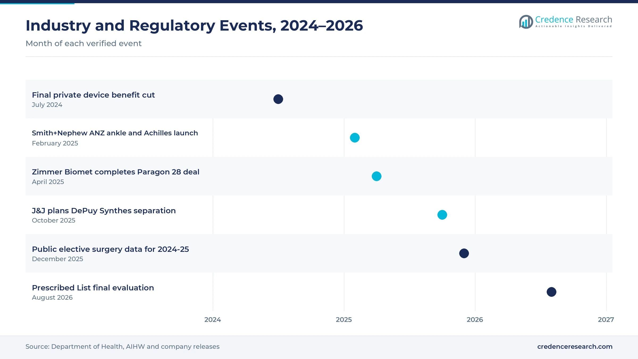Open the credenceresearch.com link
This screenshot has height=359, width=638.
tap(575, 347)
